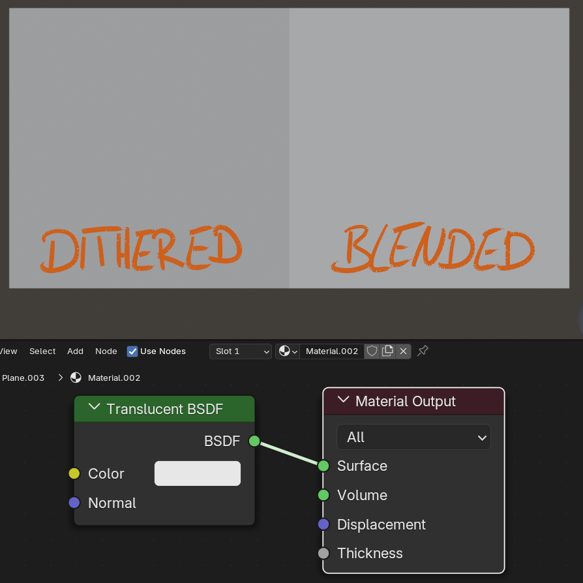Select the Material Output node header

413,402
